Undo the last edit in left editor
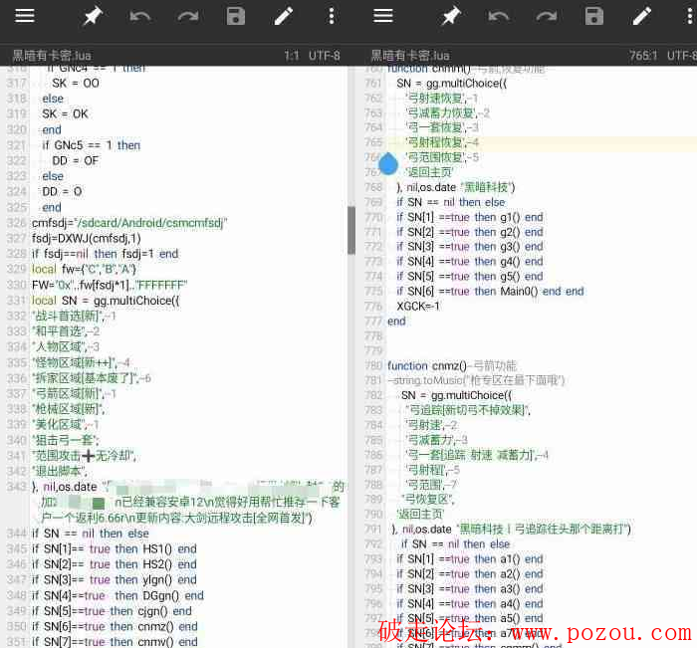This screenshot has height=648, width=697. click(140, 17)
